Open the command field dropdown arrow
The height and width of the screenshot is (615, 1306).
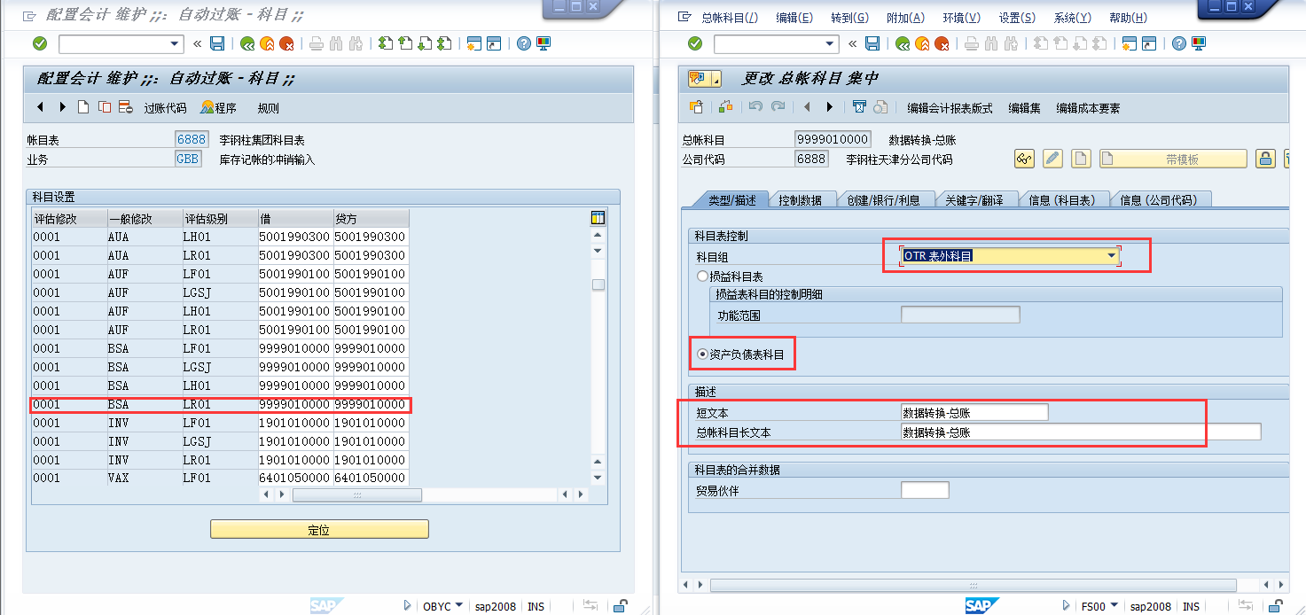175,43
